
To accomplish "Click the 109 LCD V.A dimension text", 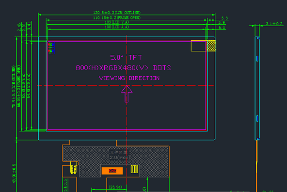I will click(117, 22).
